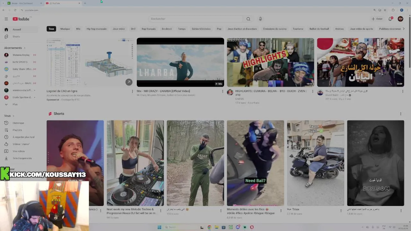Switch to the YouTube browser tab
The width and height of the screenshot is (411, 231).
coord(63,3)
